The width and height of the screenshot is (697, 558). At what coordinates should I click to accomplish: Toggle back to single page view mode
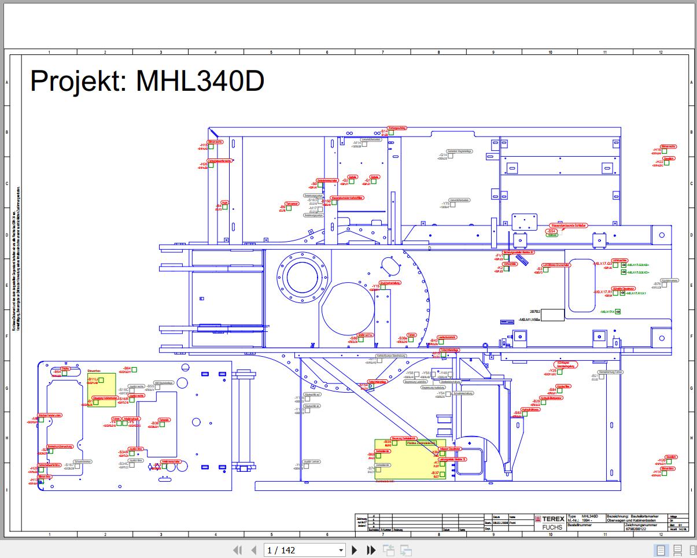tap(661, 550)
